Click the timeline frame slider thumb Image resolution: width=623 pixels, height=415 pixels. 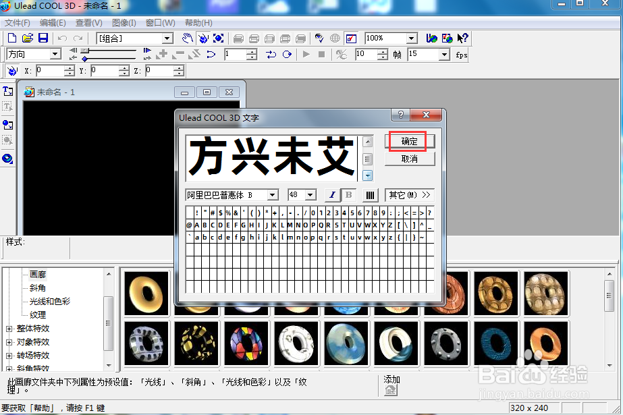tap(84, 51)
